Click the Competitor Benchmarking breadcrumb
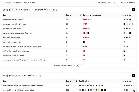The width and height of the screenshot is (139, 92). tap(24, 3)
